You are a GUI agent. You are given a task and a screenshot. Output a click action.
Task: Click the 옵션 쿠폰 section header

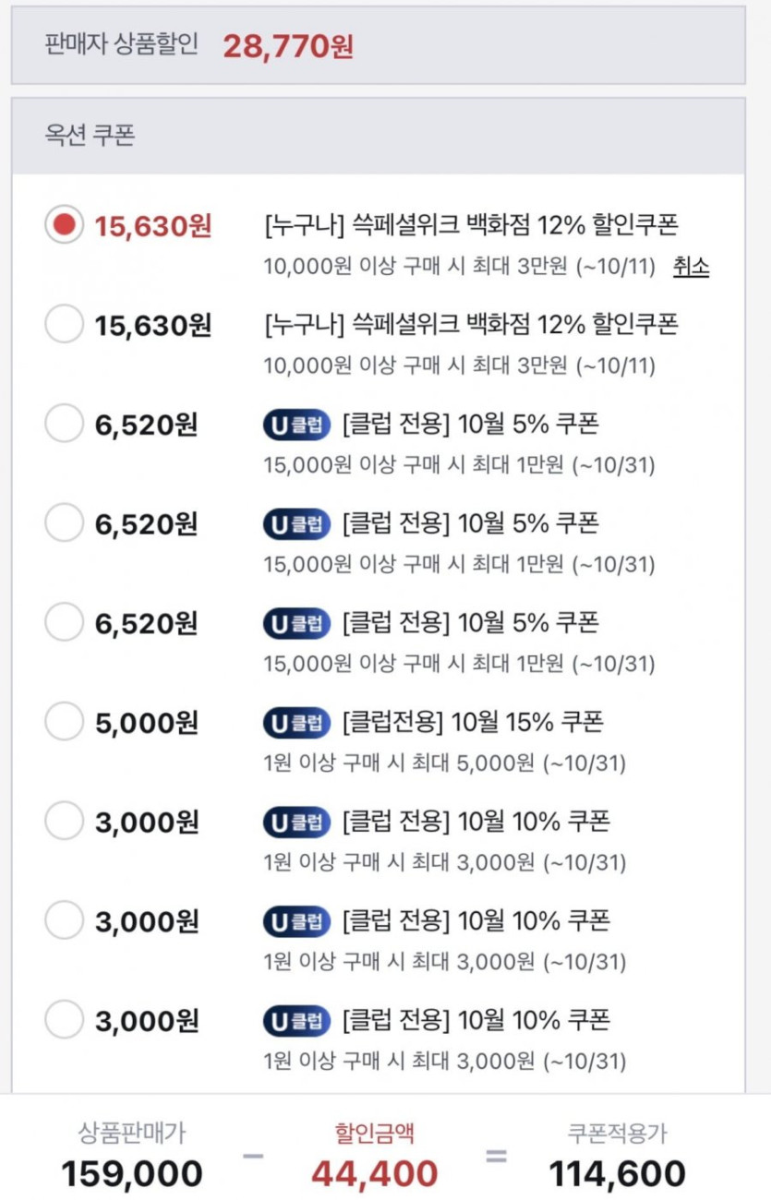(x=90, y=136)
